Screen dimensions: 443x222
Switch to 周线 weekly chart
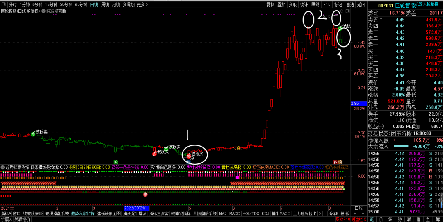[105, 5]
